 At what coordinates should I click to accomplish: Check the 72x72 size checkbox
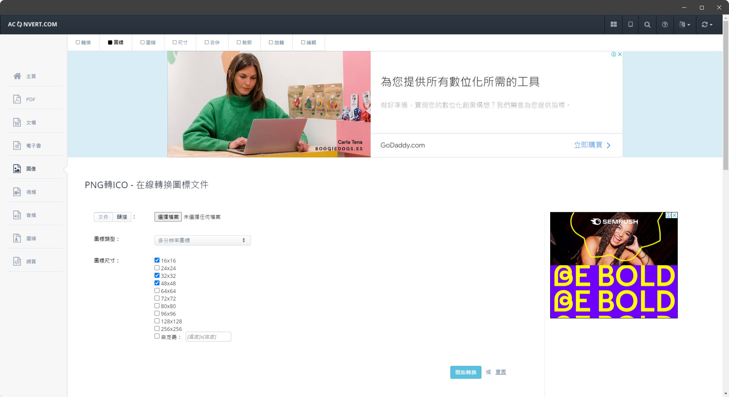(157, 298)
